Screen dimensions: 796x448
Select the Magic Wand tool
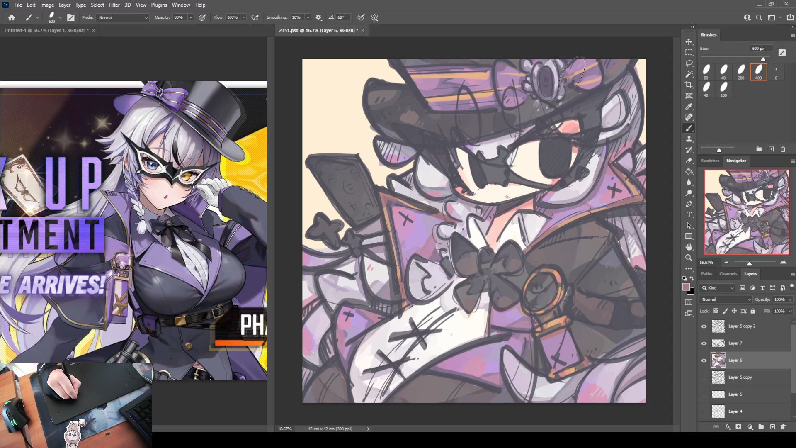click(x=689, y=74)
